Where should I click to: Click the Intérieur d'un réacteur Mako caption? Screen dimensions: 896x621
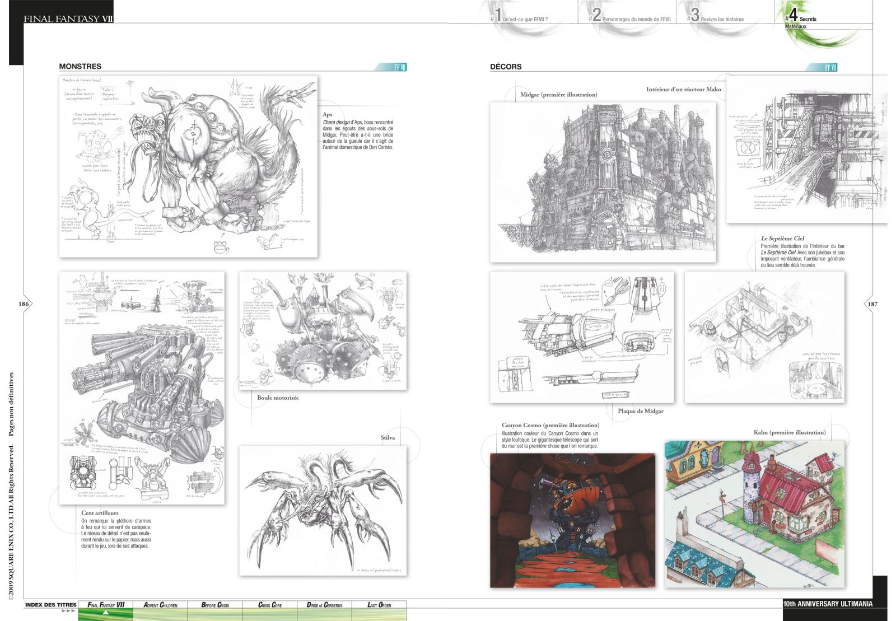(x=684, y=89)
